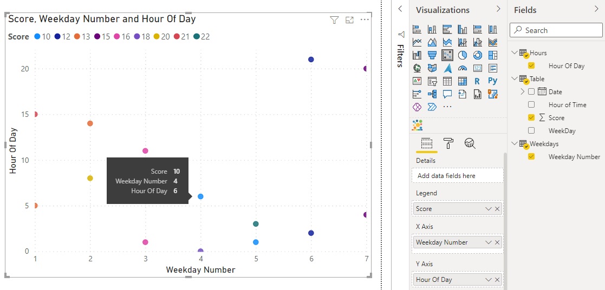Open the Analytics magnifier tab
Viewport: 605px width, 290px height.
[470, 143]
